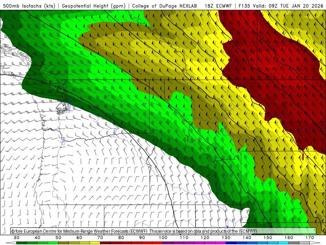Screen dimensions: 326x245
Task: Click the colorbar label '70'
Action: (100, 238)
